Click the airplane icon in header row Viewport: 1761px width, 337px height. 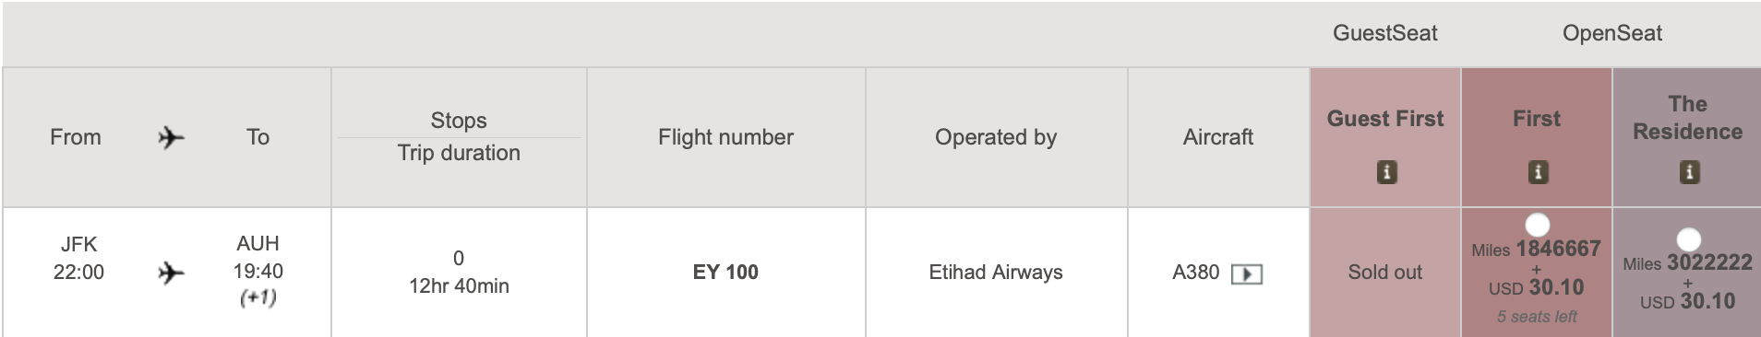point(171,138)
